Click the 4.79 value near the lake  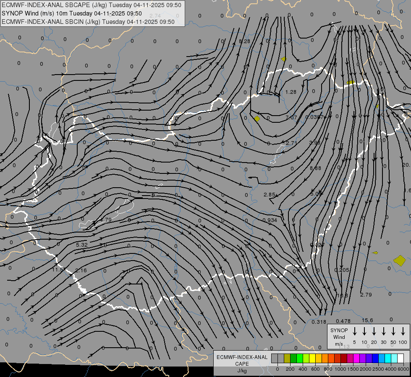[106, 220]
